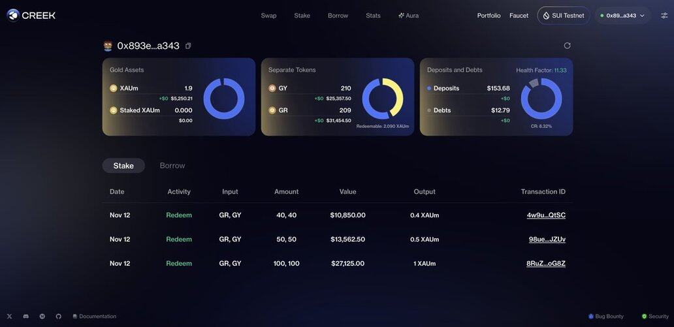Open the X (Twitter) footer link

tap(9, 317)
